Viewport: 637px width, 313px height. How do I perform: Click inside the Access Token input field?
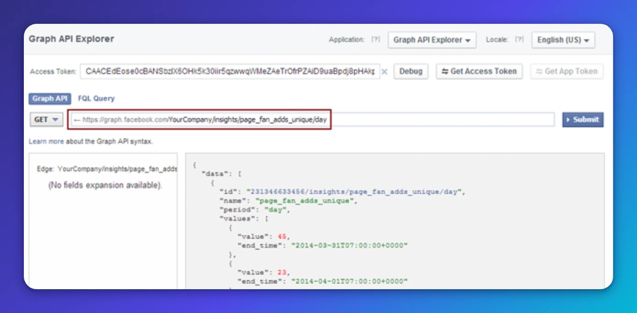(x=230, y=71)
